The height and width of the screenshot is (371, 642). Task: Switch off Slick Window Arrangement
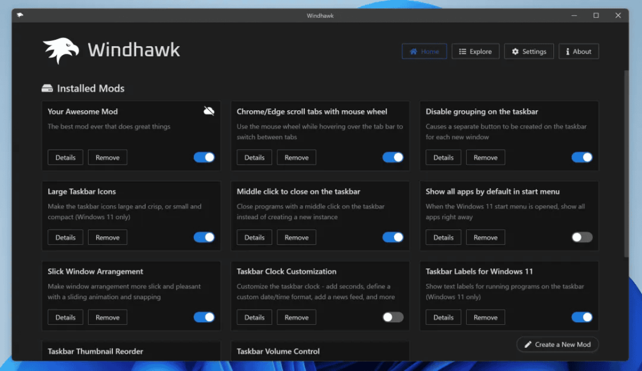[204, 317]
